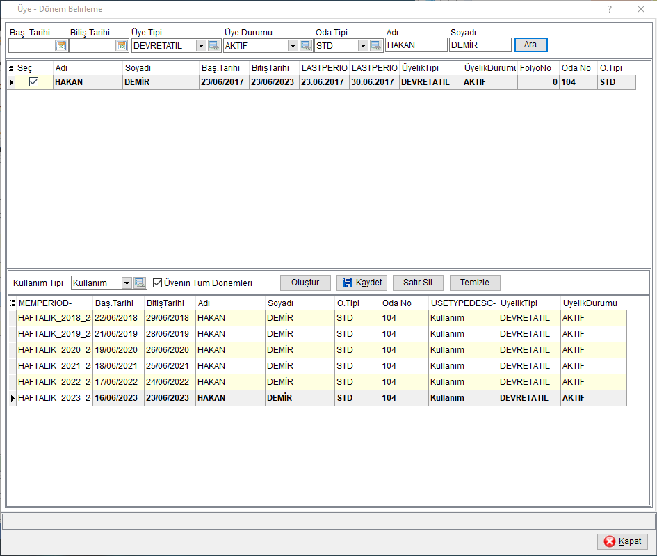Click lookup icon beside Kullanım Tipi
The image size is (657, 556).
click(x=140, y=283)
